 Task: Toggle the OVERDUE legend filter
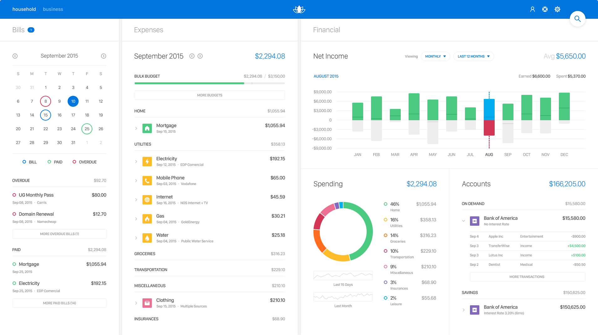[85, 162]
